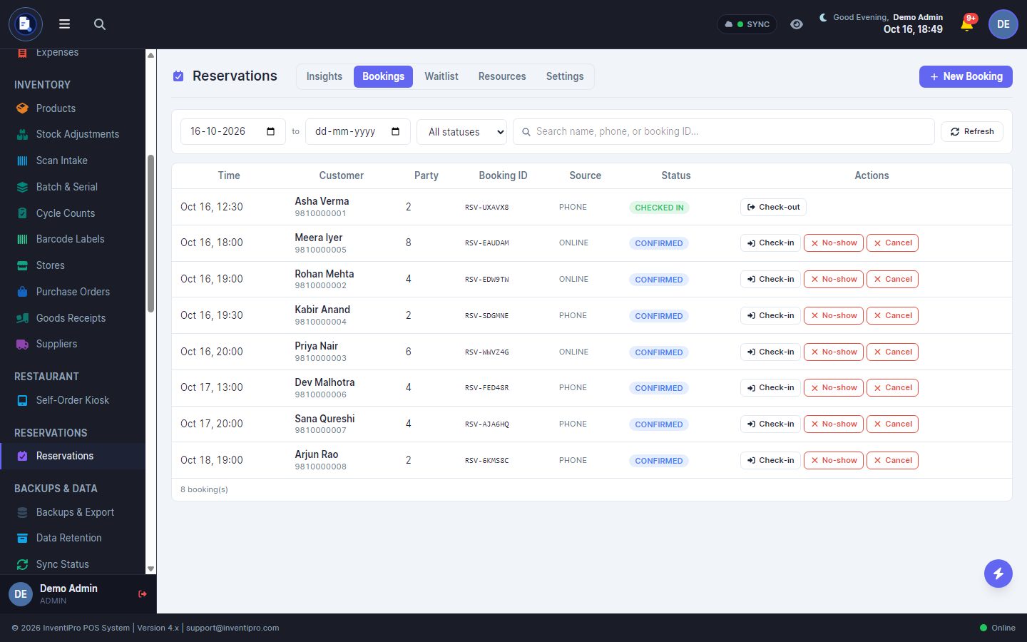Screen dimensions: 1027x642
Task: Open Stock Adjustments in sidebar
Action: tap(73, 134)
